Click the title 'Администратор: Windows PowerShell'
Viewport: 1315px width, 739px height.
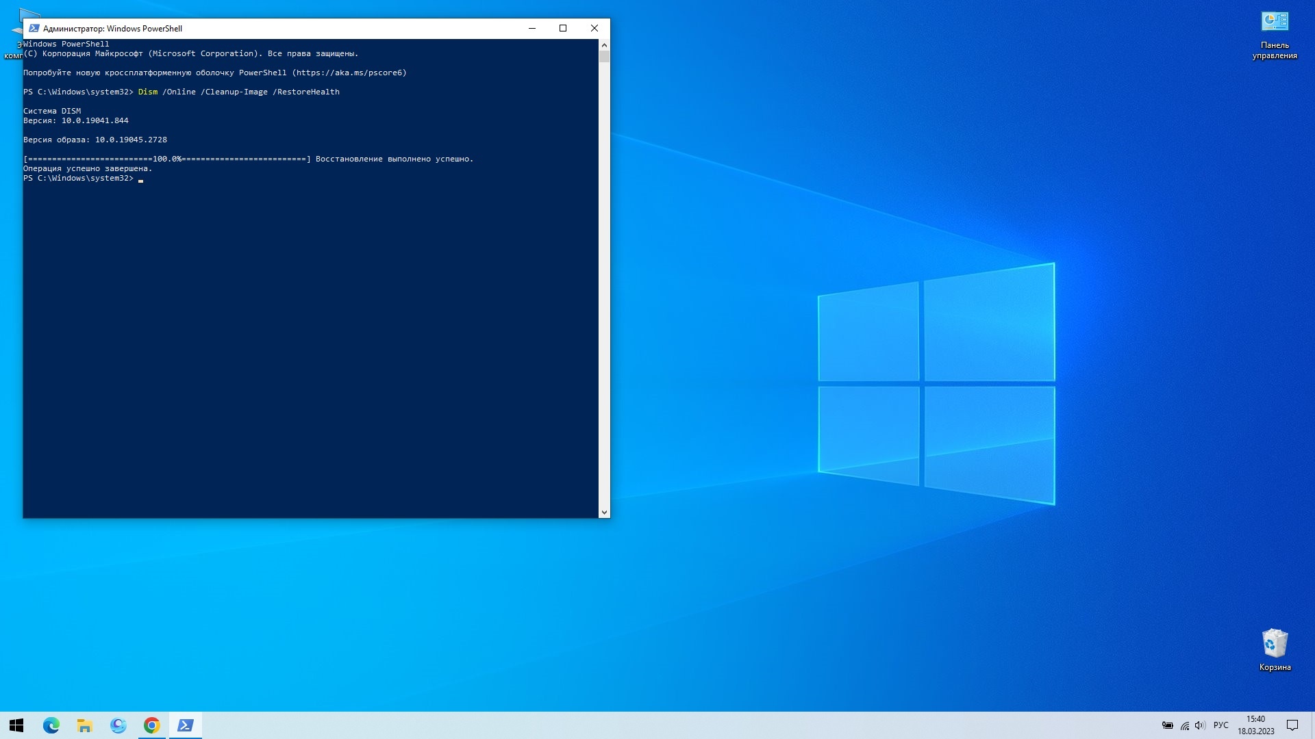[x=112, y=29]
